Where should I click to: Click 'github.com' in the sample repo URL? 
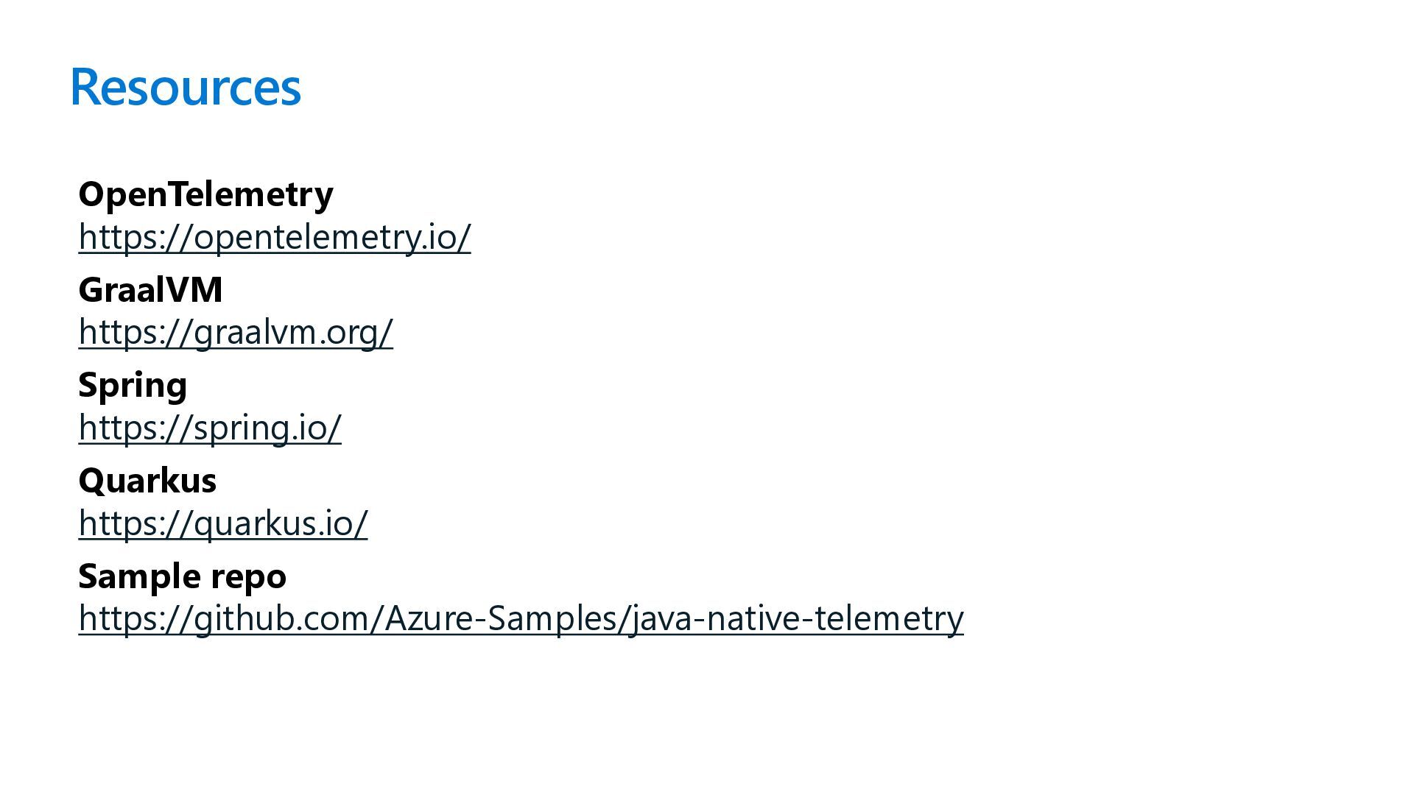(286, 618)
